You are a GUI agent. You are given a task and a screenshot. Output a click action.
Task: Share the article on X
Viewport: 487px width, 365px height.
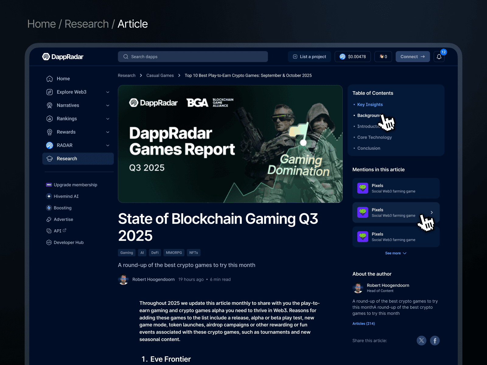coord(421,341)
